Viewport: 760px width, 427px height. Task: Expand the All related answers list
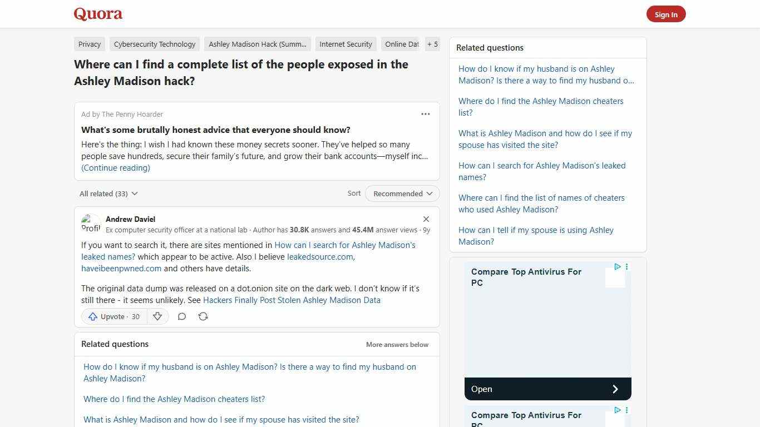(x=108, y=193)
